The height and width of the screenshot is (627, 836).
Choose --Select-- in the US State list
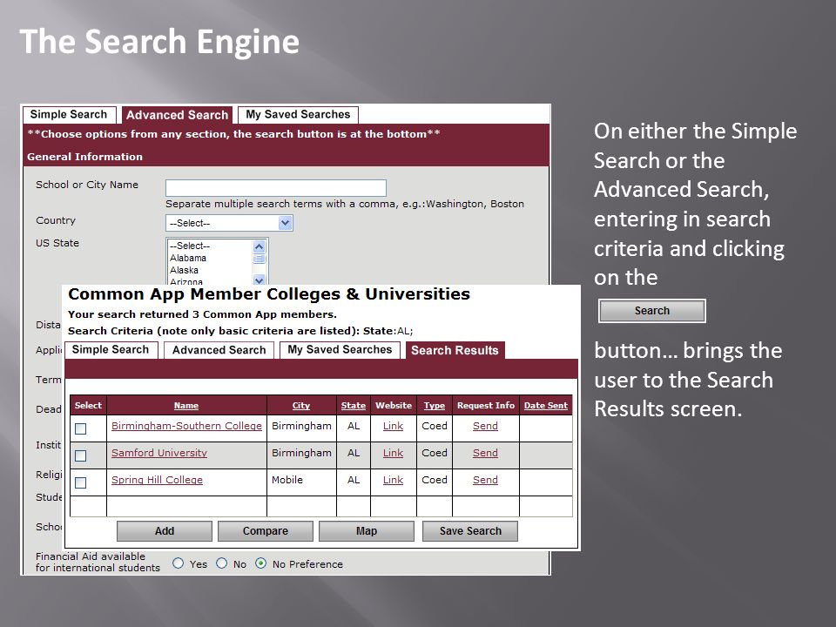(x=190, y=246)
